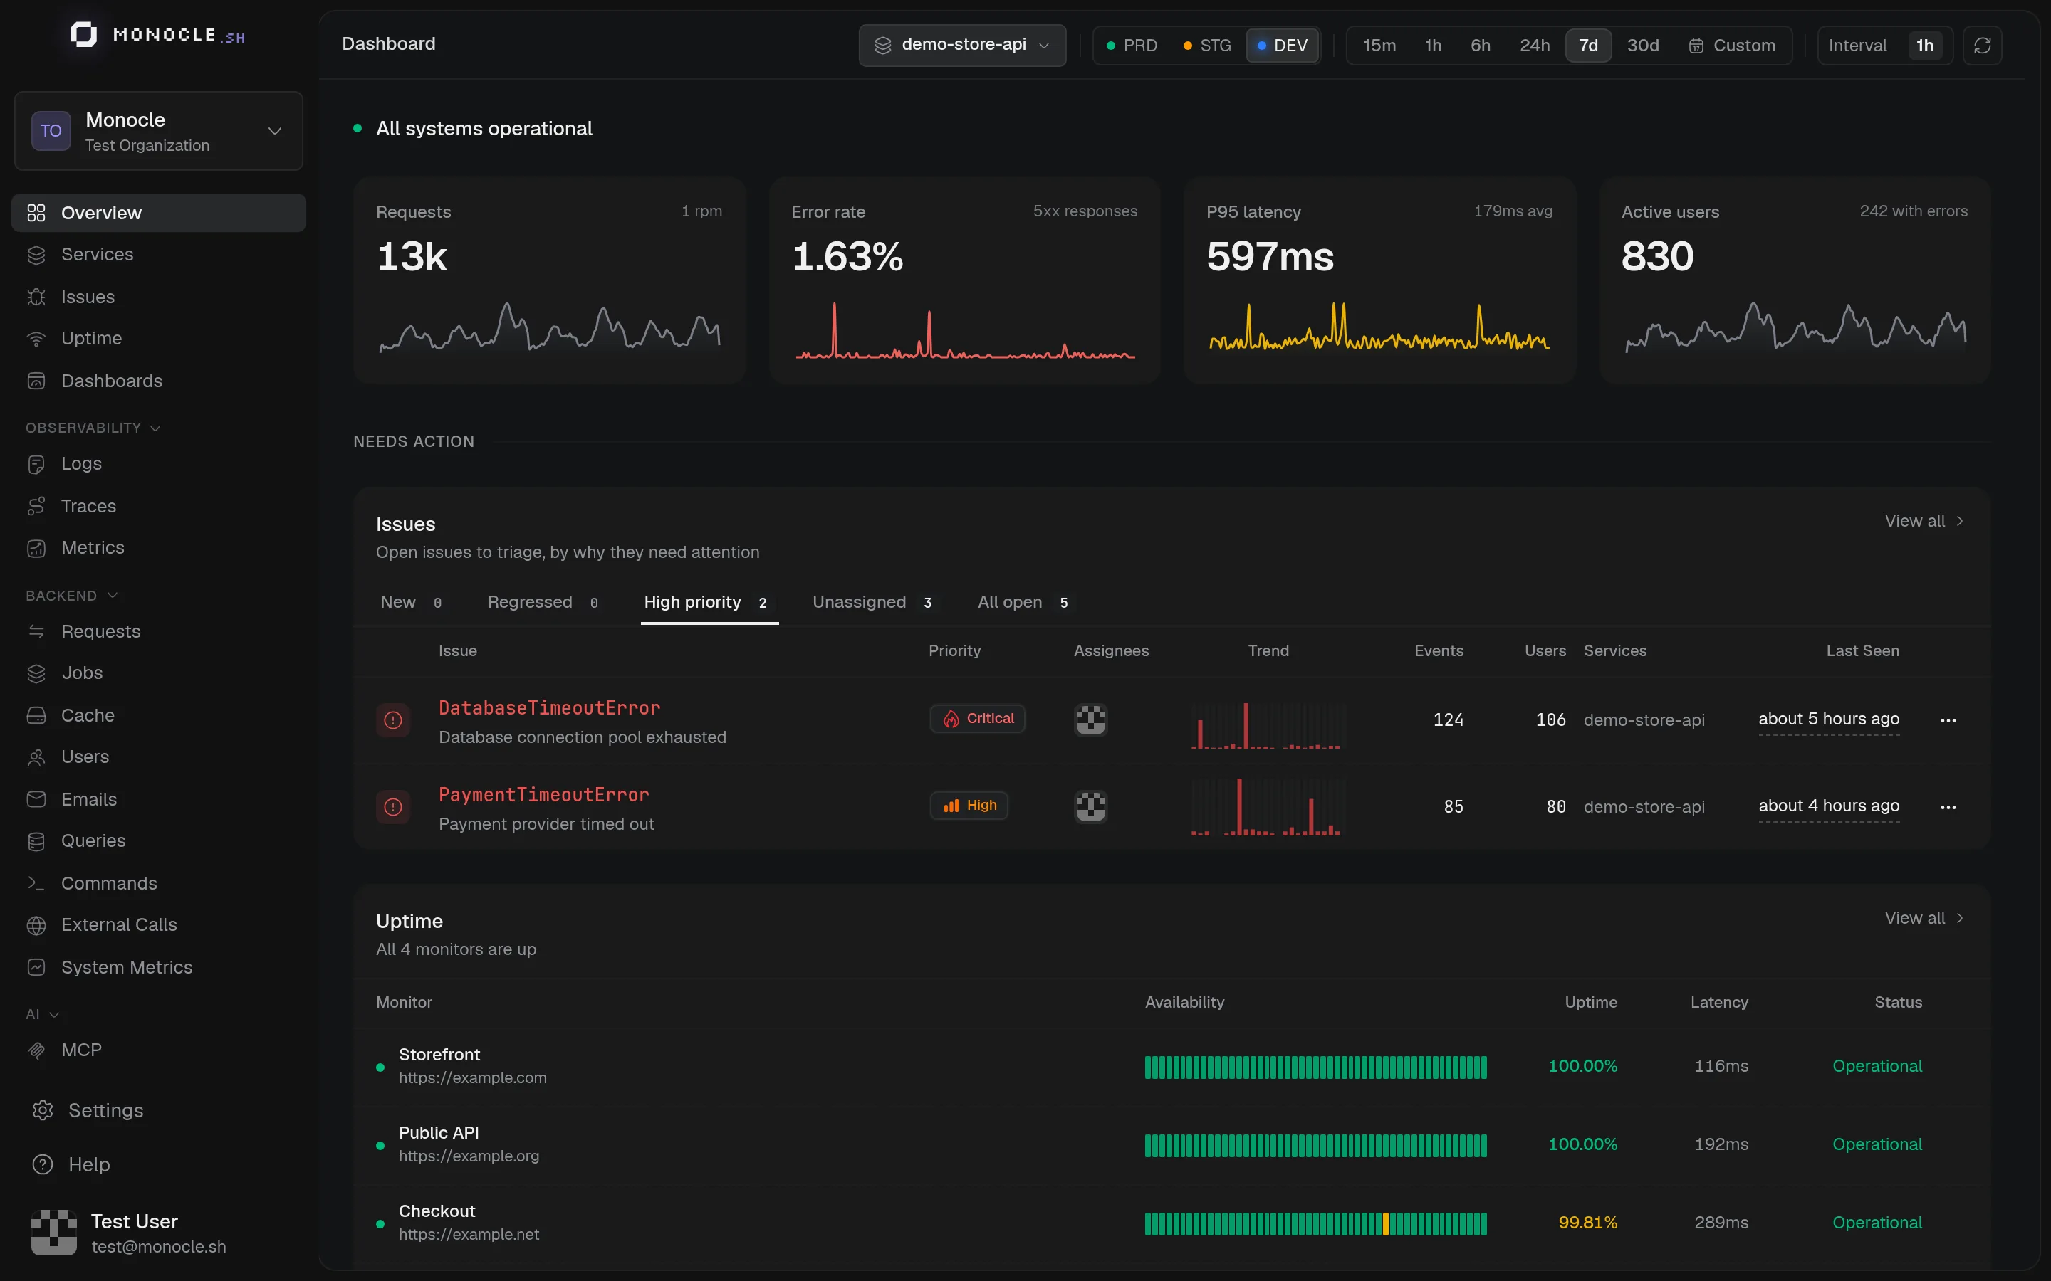Click the Queries database icon

tap(36, 841)
